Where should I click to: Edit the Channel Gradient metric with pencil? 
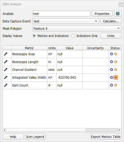[x=6, y=70]
